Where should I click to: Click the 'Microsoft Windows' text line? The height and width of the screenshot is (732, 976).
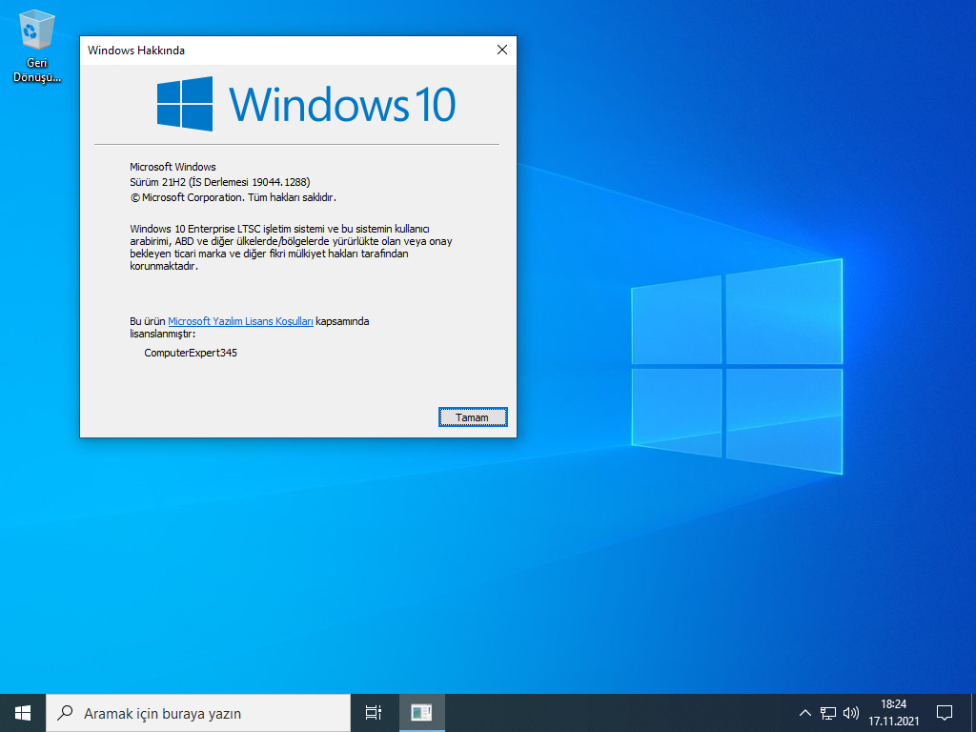173,167
